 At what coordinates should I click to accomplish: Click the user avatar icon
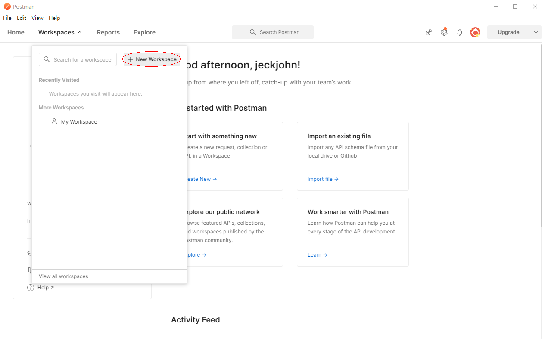point(475,32)
